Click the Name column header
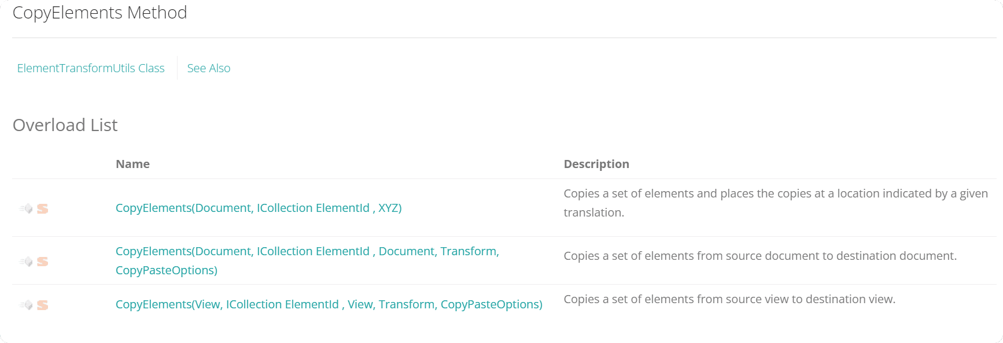 [132, 164]
